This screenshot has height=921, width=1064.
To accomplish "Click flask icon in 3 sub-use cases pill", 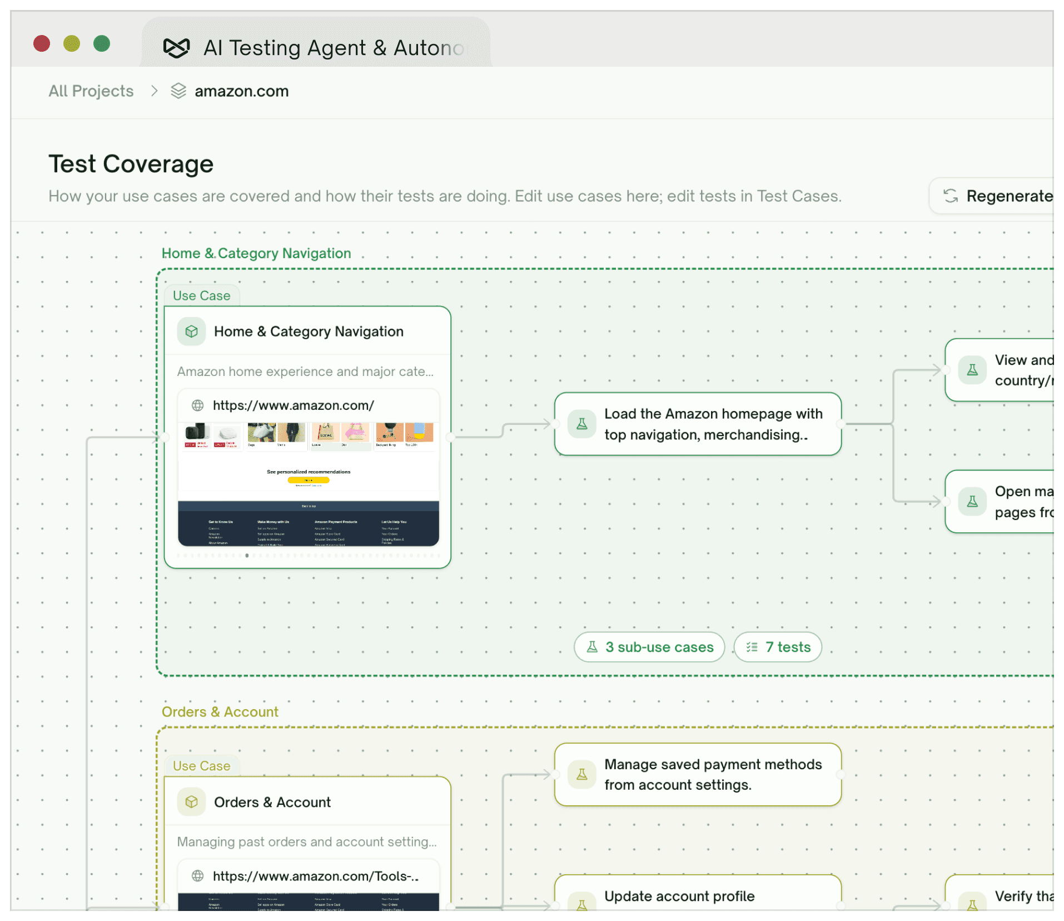I will [593, 647].
